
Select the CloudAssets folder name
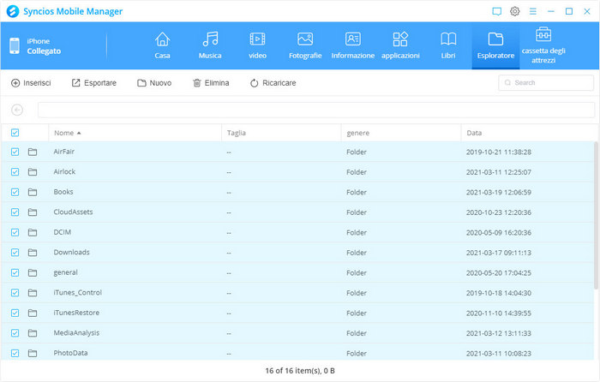click(73, 212)
